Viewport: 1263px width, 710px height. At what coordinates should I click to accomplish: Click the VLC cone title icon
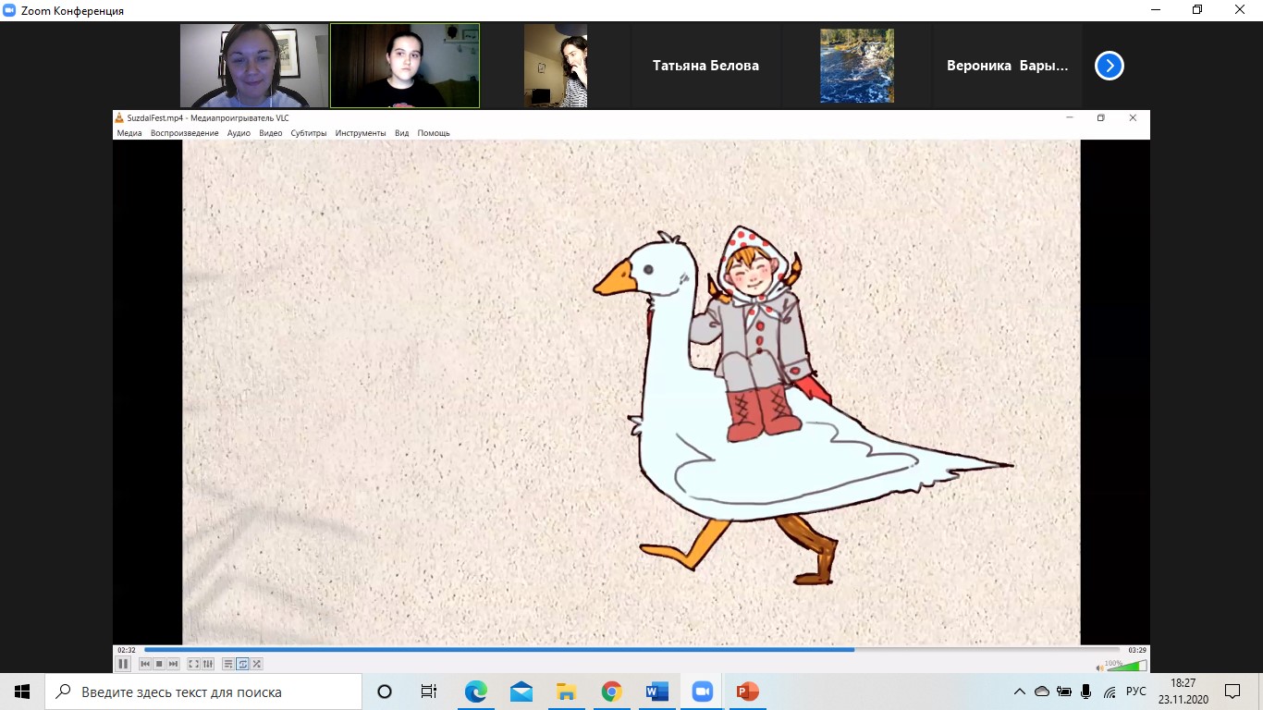click(118, 117)
